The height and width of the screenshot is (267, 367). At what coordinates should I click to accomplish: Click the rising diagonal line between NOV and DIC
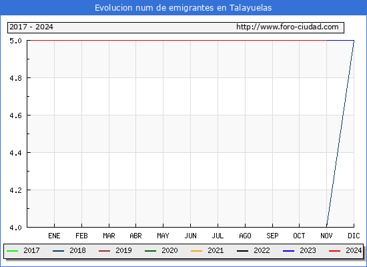[340, 133]
